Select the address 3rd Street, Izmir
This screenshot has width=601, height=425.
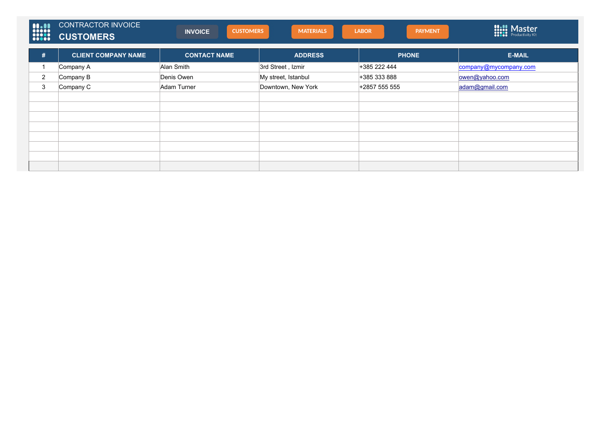pos(309,67)
